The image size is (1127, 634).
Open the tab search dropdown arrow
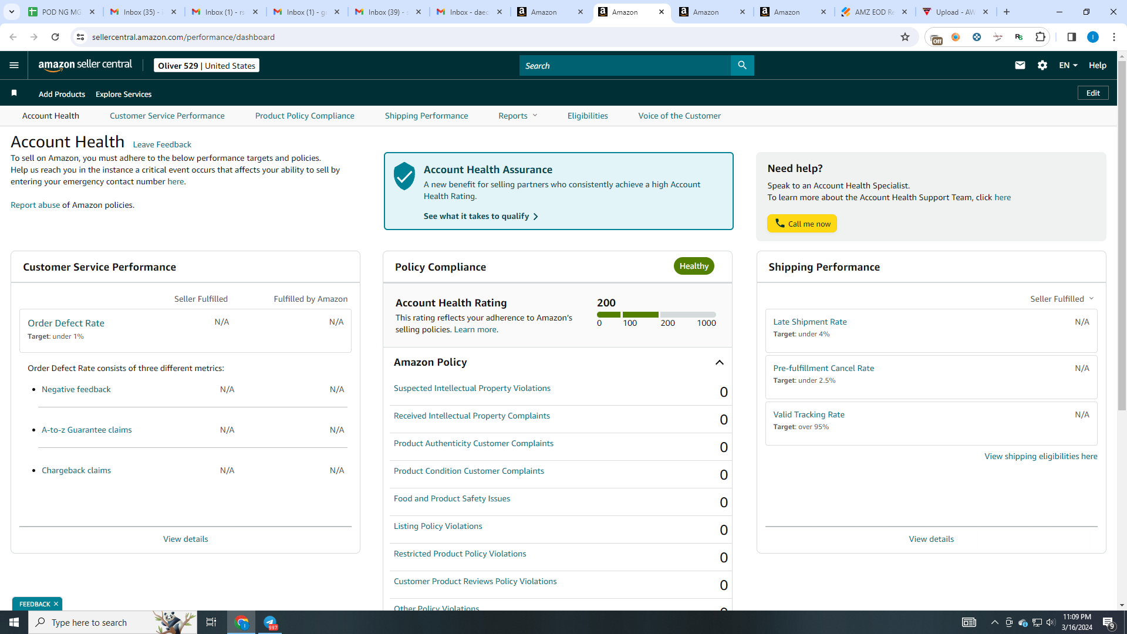tap(12, 12)
